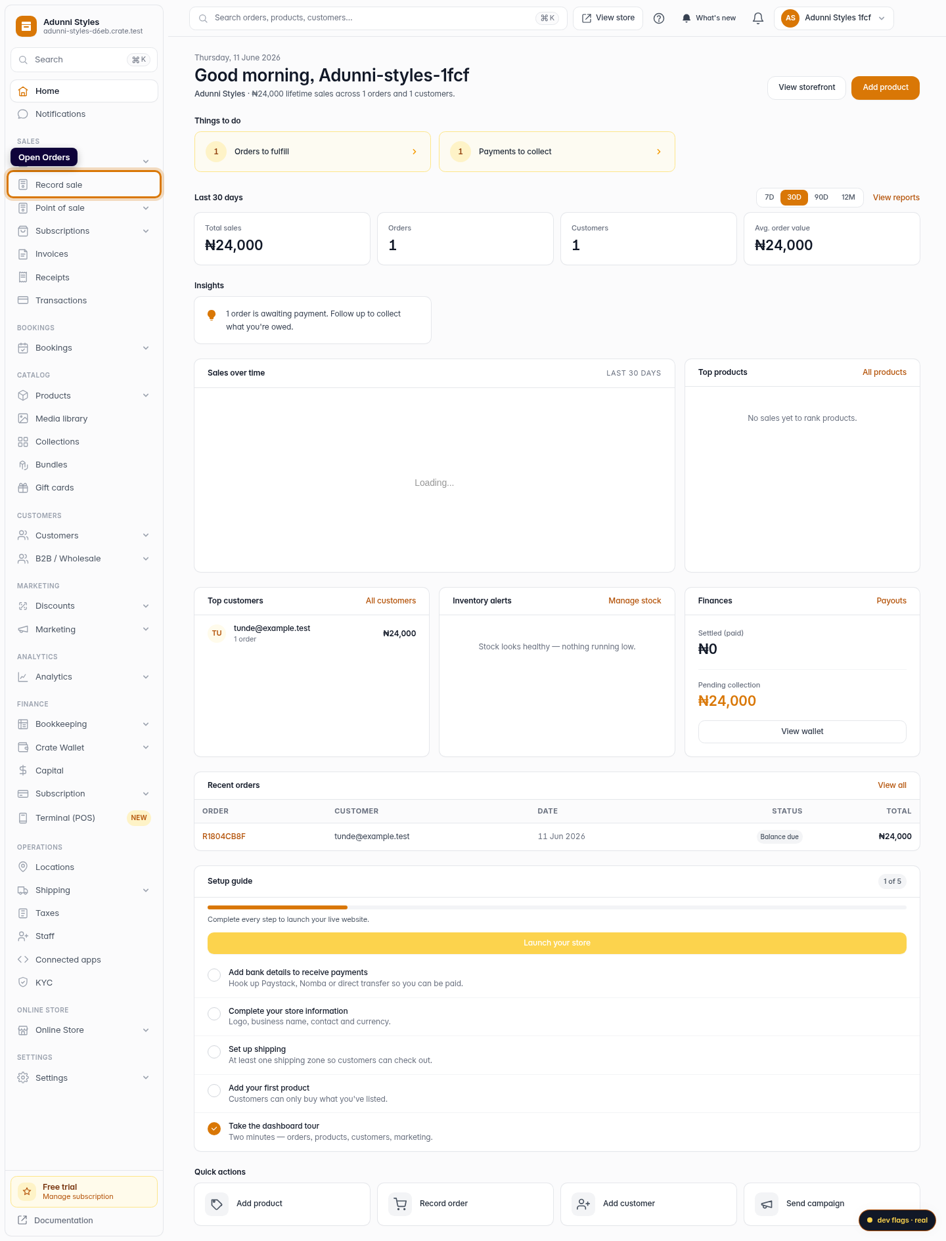
Task: Switch to the 7D range tab
Action: click(x=769, y=197)
